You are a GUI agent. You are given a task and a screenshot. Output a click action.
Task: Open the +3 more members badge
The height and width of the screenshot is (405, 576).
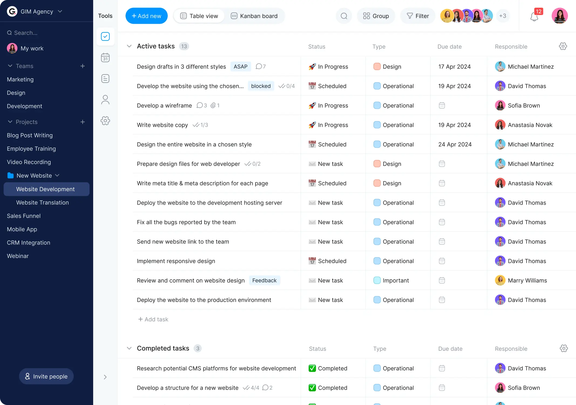503,16
